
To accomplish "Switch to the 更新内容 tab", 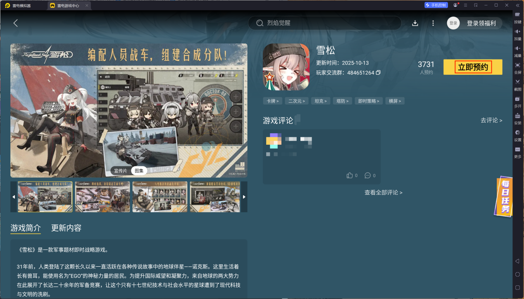I will click(x=67, y=228).
